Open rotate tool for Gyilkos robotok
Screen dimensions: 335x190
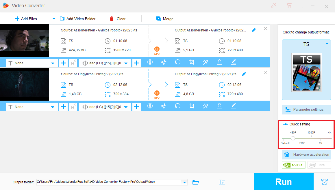click(177, 62)
